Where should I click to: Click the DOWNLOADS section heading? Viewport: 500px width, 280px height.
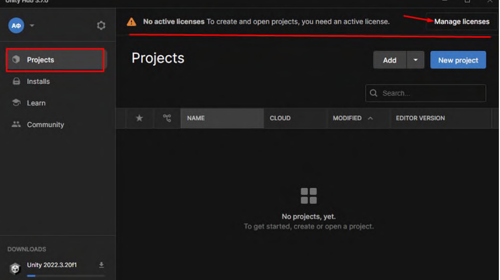[27, 249]
